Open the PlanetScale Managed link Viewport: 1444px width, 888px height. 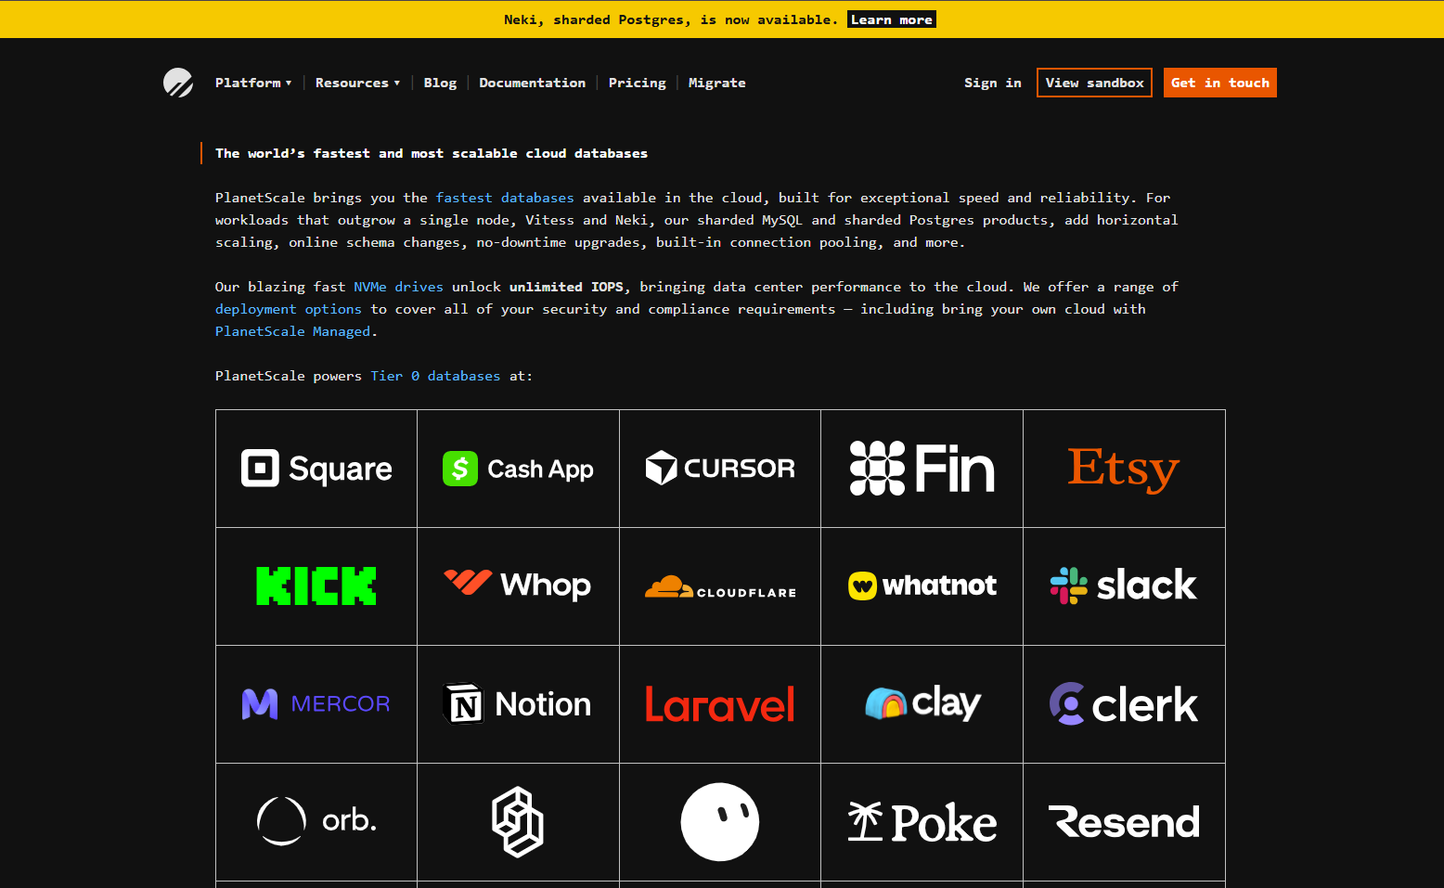[x=292, y=331]
